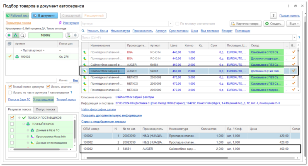
Task: Check the По точному соответствию box
Action: [x=177, y=24]
